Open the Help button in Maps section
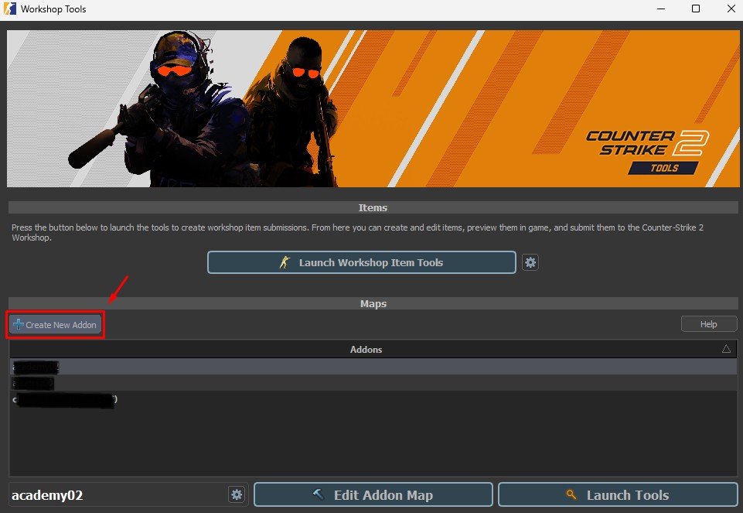Image resolution: width=743 pixels, height=513 pixels. [709, 324]
